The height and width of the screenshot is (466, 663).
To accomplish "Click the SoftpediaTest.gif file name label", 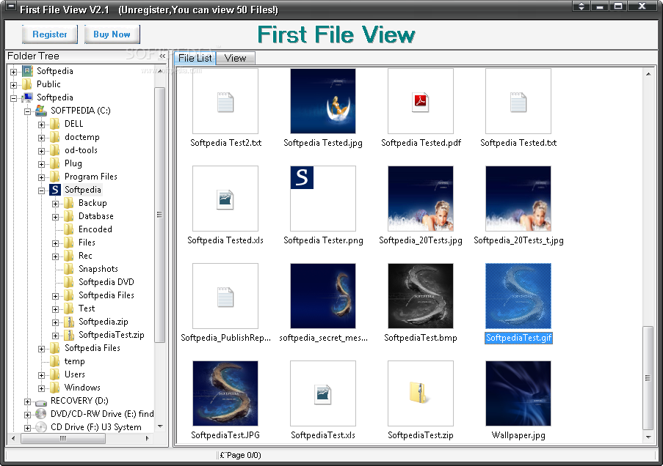I will point(518,338).
